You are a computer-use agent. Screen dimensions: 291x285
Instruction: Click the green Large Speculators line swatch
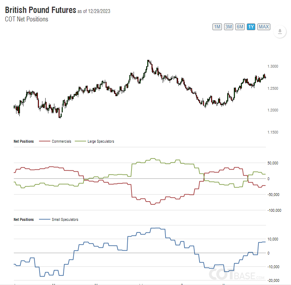point(80,142)
